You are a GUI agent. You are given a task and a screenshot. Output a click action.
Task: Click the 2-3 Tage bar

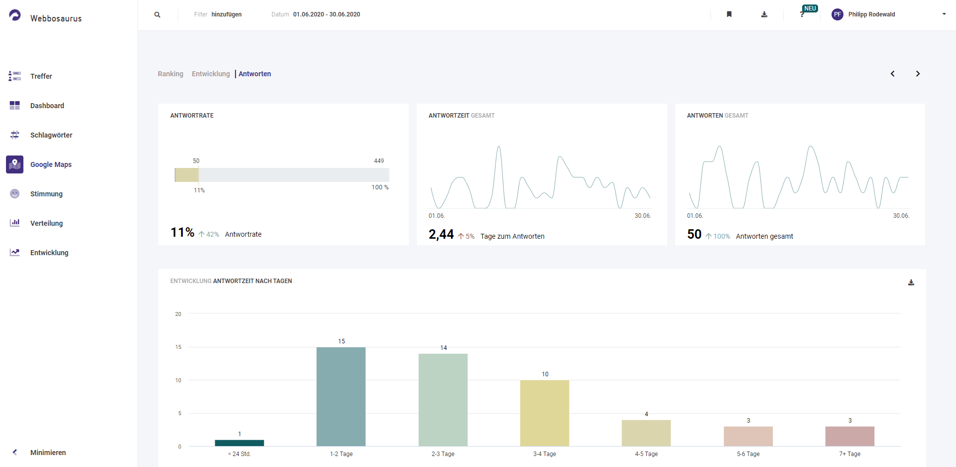pyautogui.click(x=443, y=400)
